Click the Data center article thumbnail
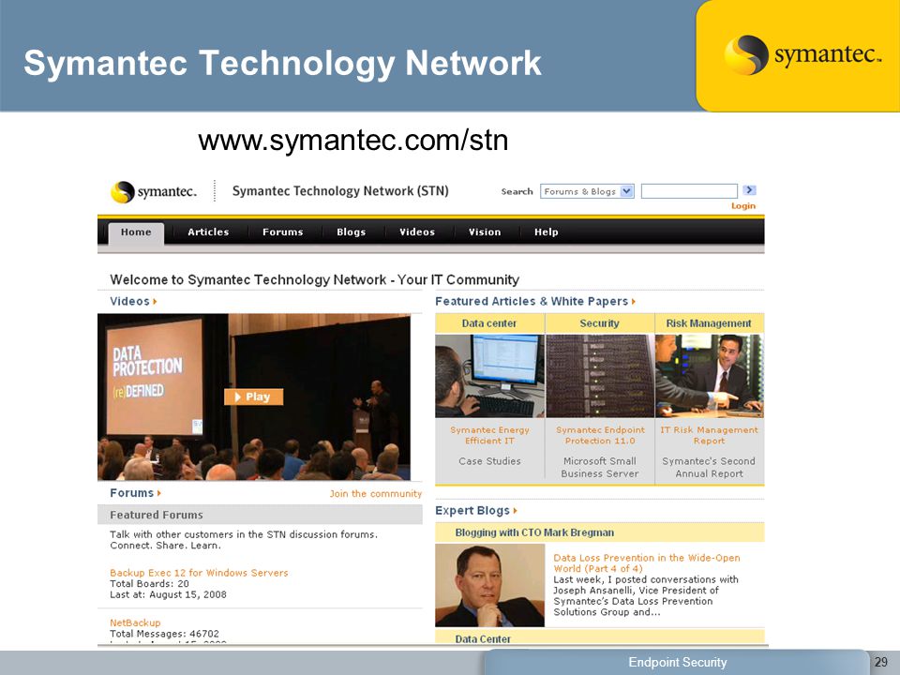The height and width of the screenshot is (675, 900). tap(489, 376)
